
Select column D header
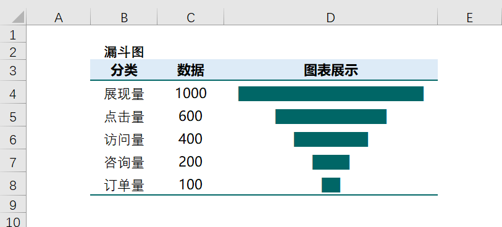(x=331, y=17)
